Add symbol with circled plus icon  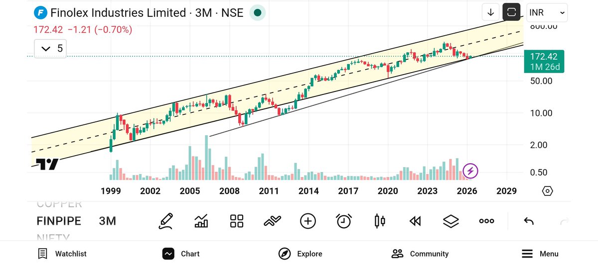tap(308, 221)
